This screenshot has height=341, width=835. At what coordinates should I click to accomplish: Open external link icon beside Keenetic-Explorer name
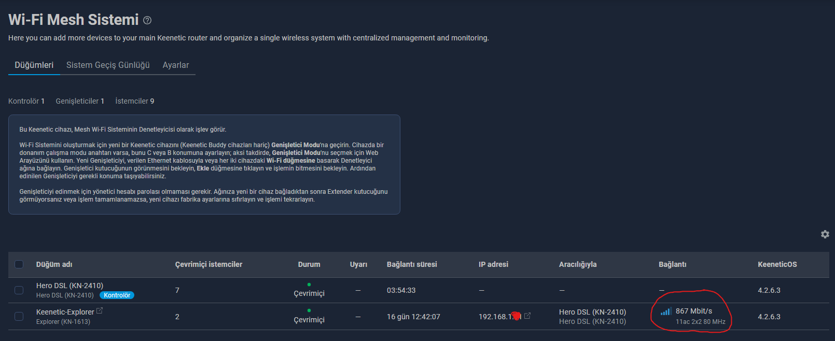pyautogui.click(x=100, y=311)
